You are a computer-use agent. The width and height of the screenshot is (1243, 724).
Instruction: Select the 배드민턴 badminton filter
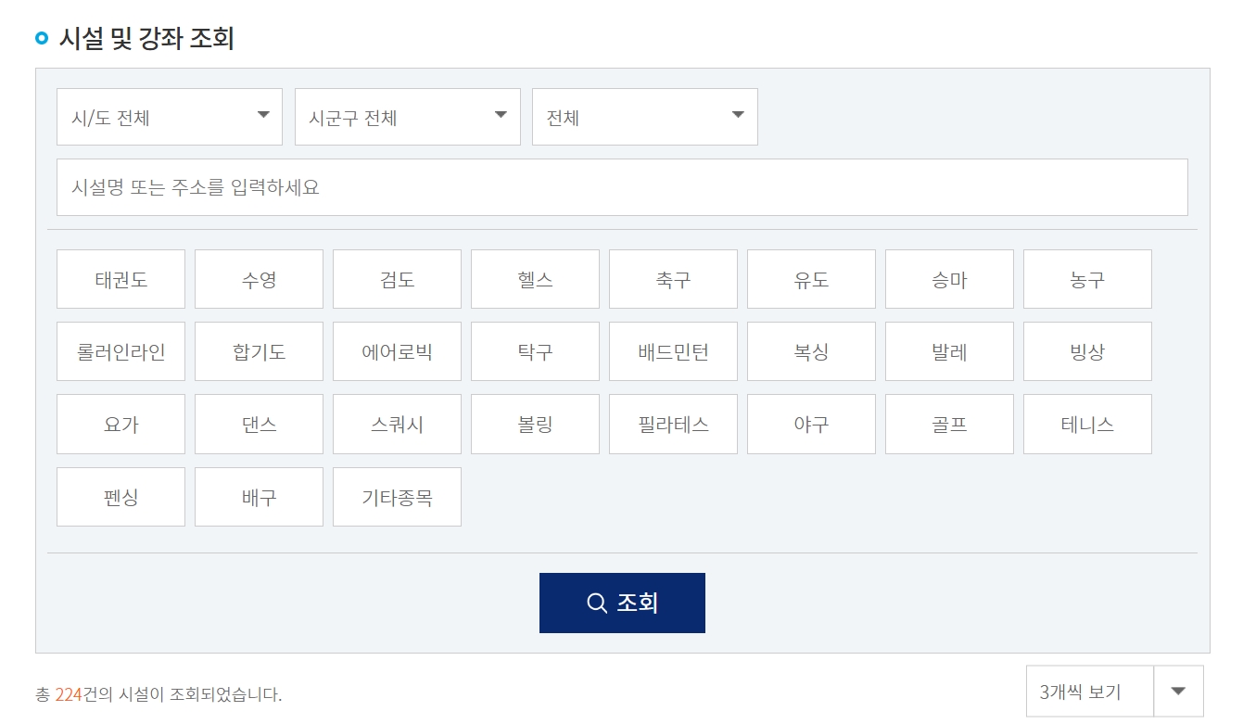click(x=673, y=350)
